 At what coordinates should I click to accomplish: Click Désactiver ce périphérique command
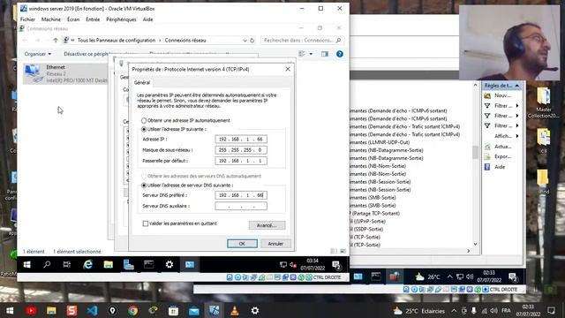pyautogui.click(x=86, y=54)
